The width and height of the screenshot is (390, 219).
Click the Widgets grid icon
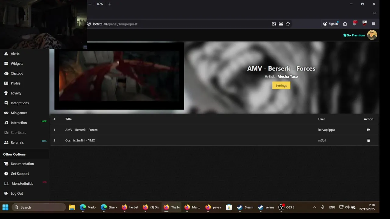(x=6, y=64)
